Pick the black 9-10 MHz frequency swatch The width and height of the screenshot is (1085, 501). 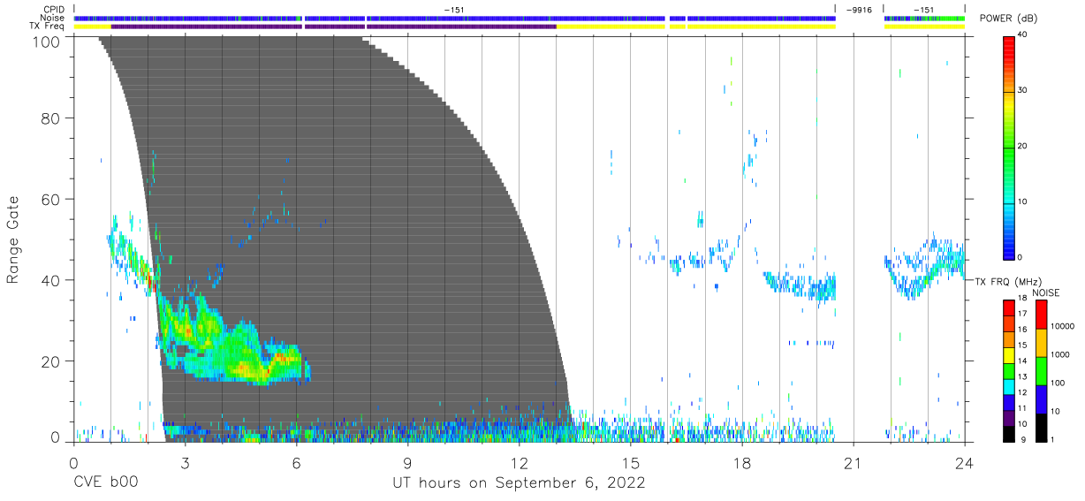coord(1009,434)
